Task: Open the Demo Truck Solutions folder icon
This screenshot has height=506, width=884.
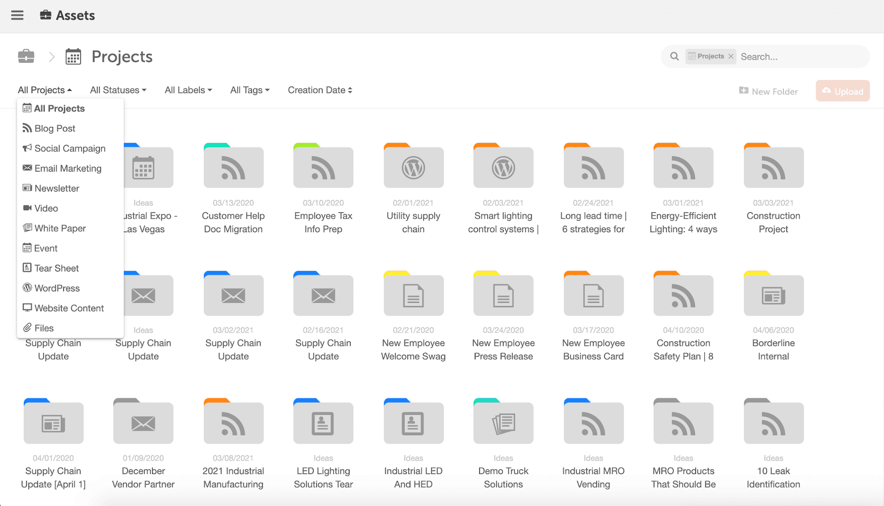Action: [x=503, y=423]
